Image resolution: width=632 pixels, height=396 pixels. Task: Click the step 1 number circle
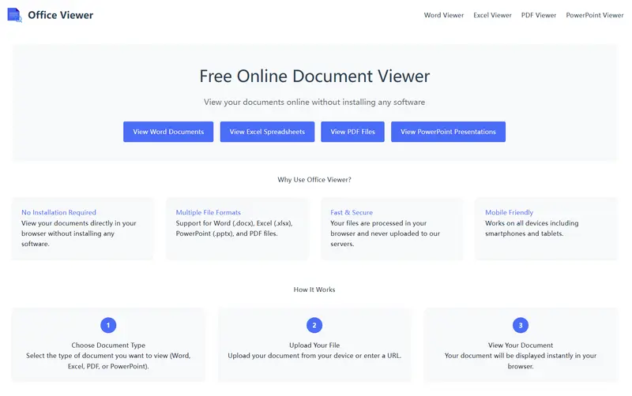point(108,325)
